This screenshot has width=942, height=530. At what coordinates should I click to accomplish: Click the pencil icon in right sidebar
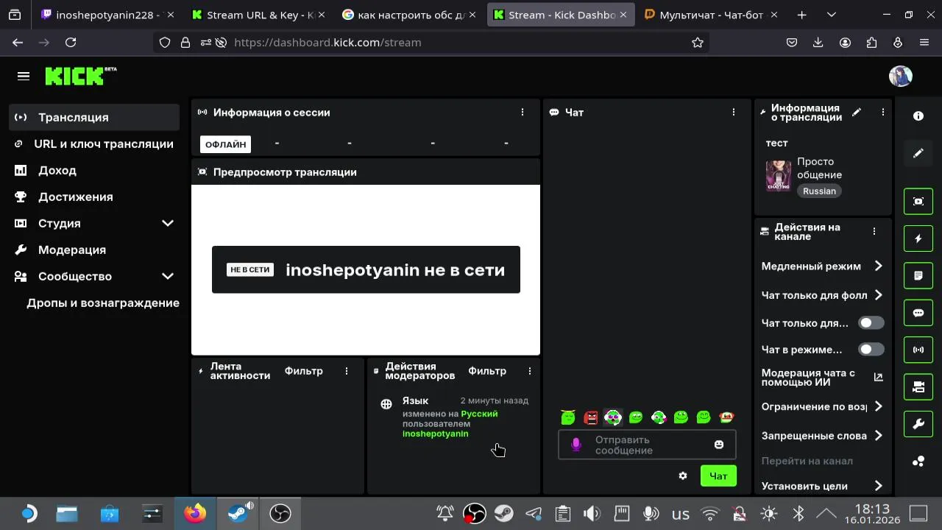click(918, 153)
